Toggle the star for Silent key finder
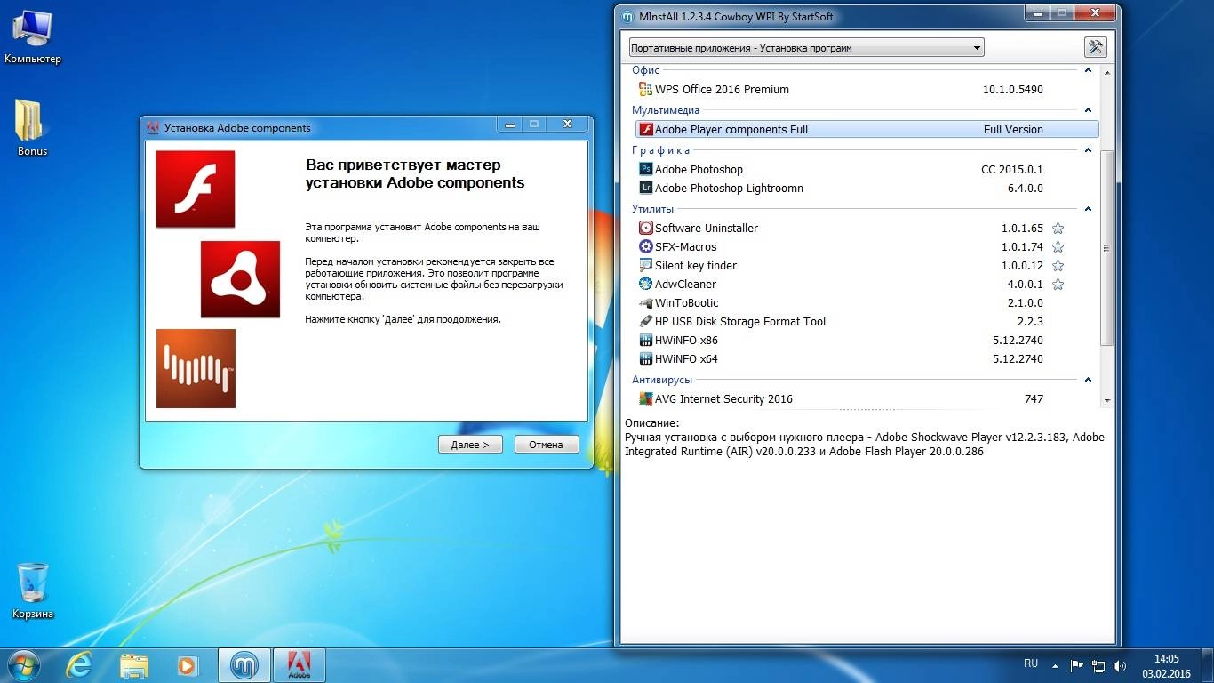Image resolution: width=1214 pixels, height=683 pixels. click(x=1058, y=265)
